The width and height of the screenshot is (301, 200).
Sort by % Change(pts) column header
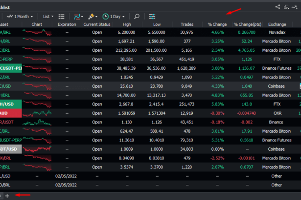click(248, 24)
